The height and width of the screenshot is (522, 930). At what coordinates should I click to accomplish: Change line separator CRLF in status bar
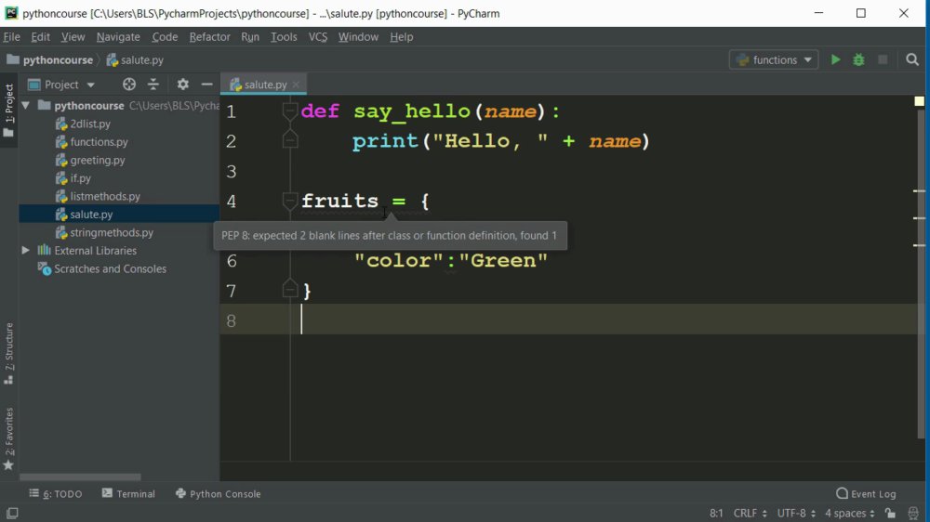click(x=751, y=513)
